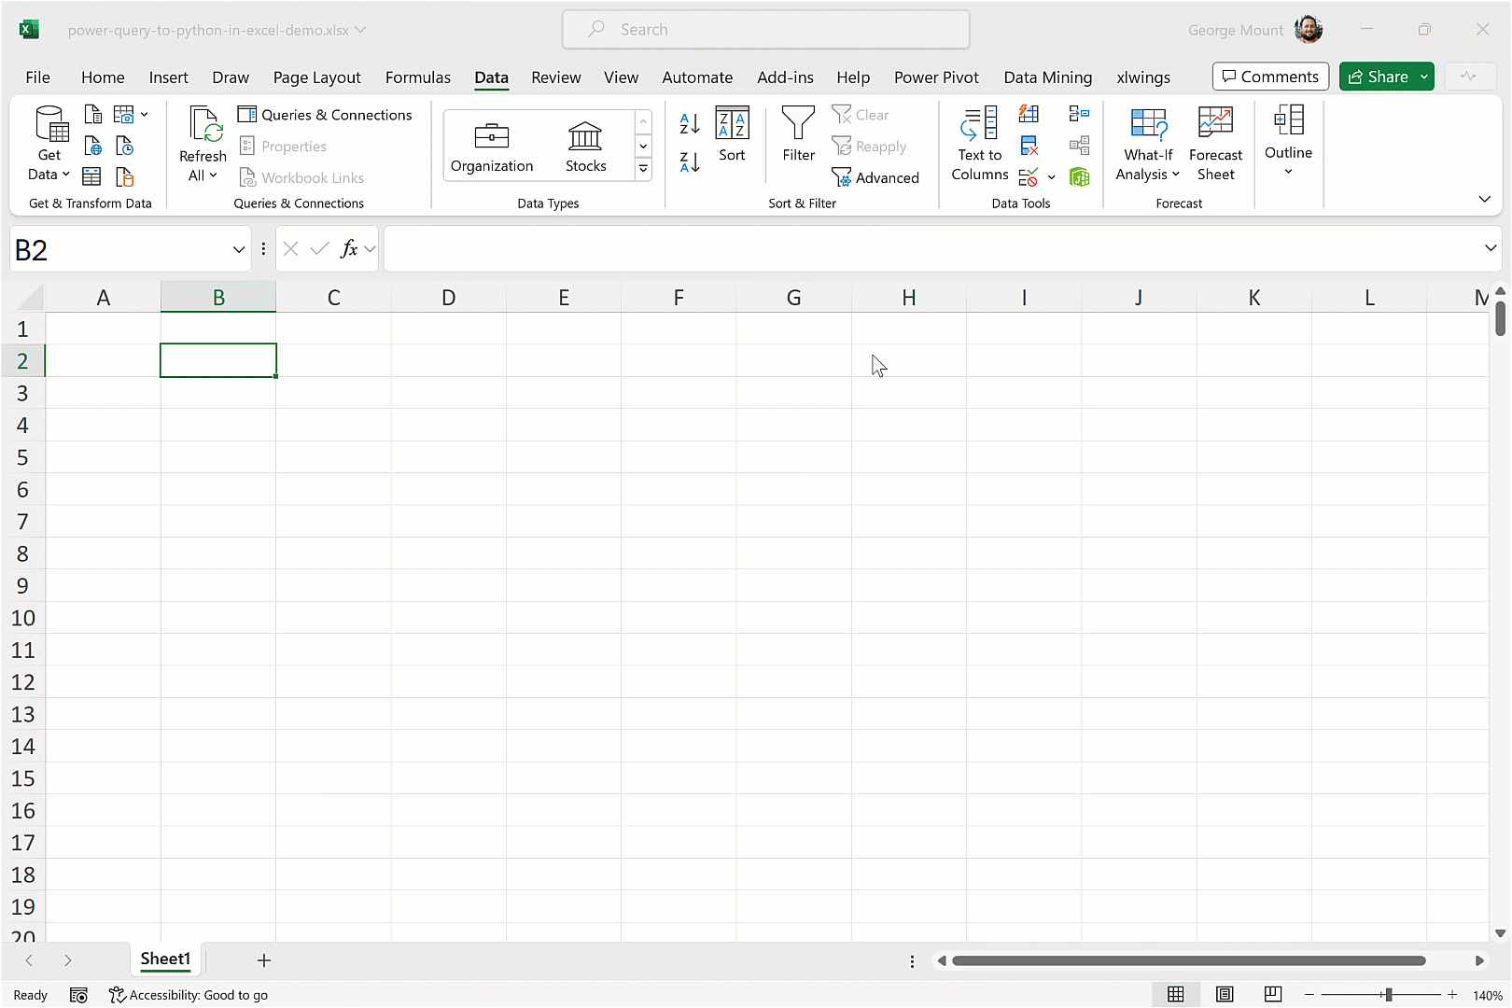
Task: Click From Web data icon
Action: (x=93, y=146)
